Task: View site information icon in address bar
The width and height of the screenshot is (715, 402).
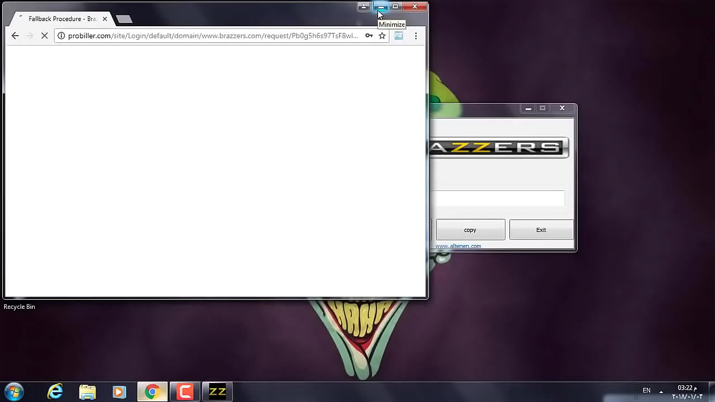Action: (x=61, y=36)
